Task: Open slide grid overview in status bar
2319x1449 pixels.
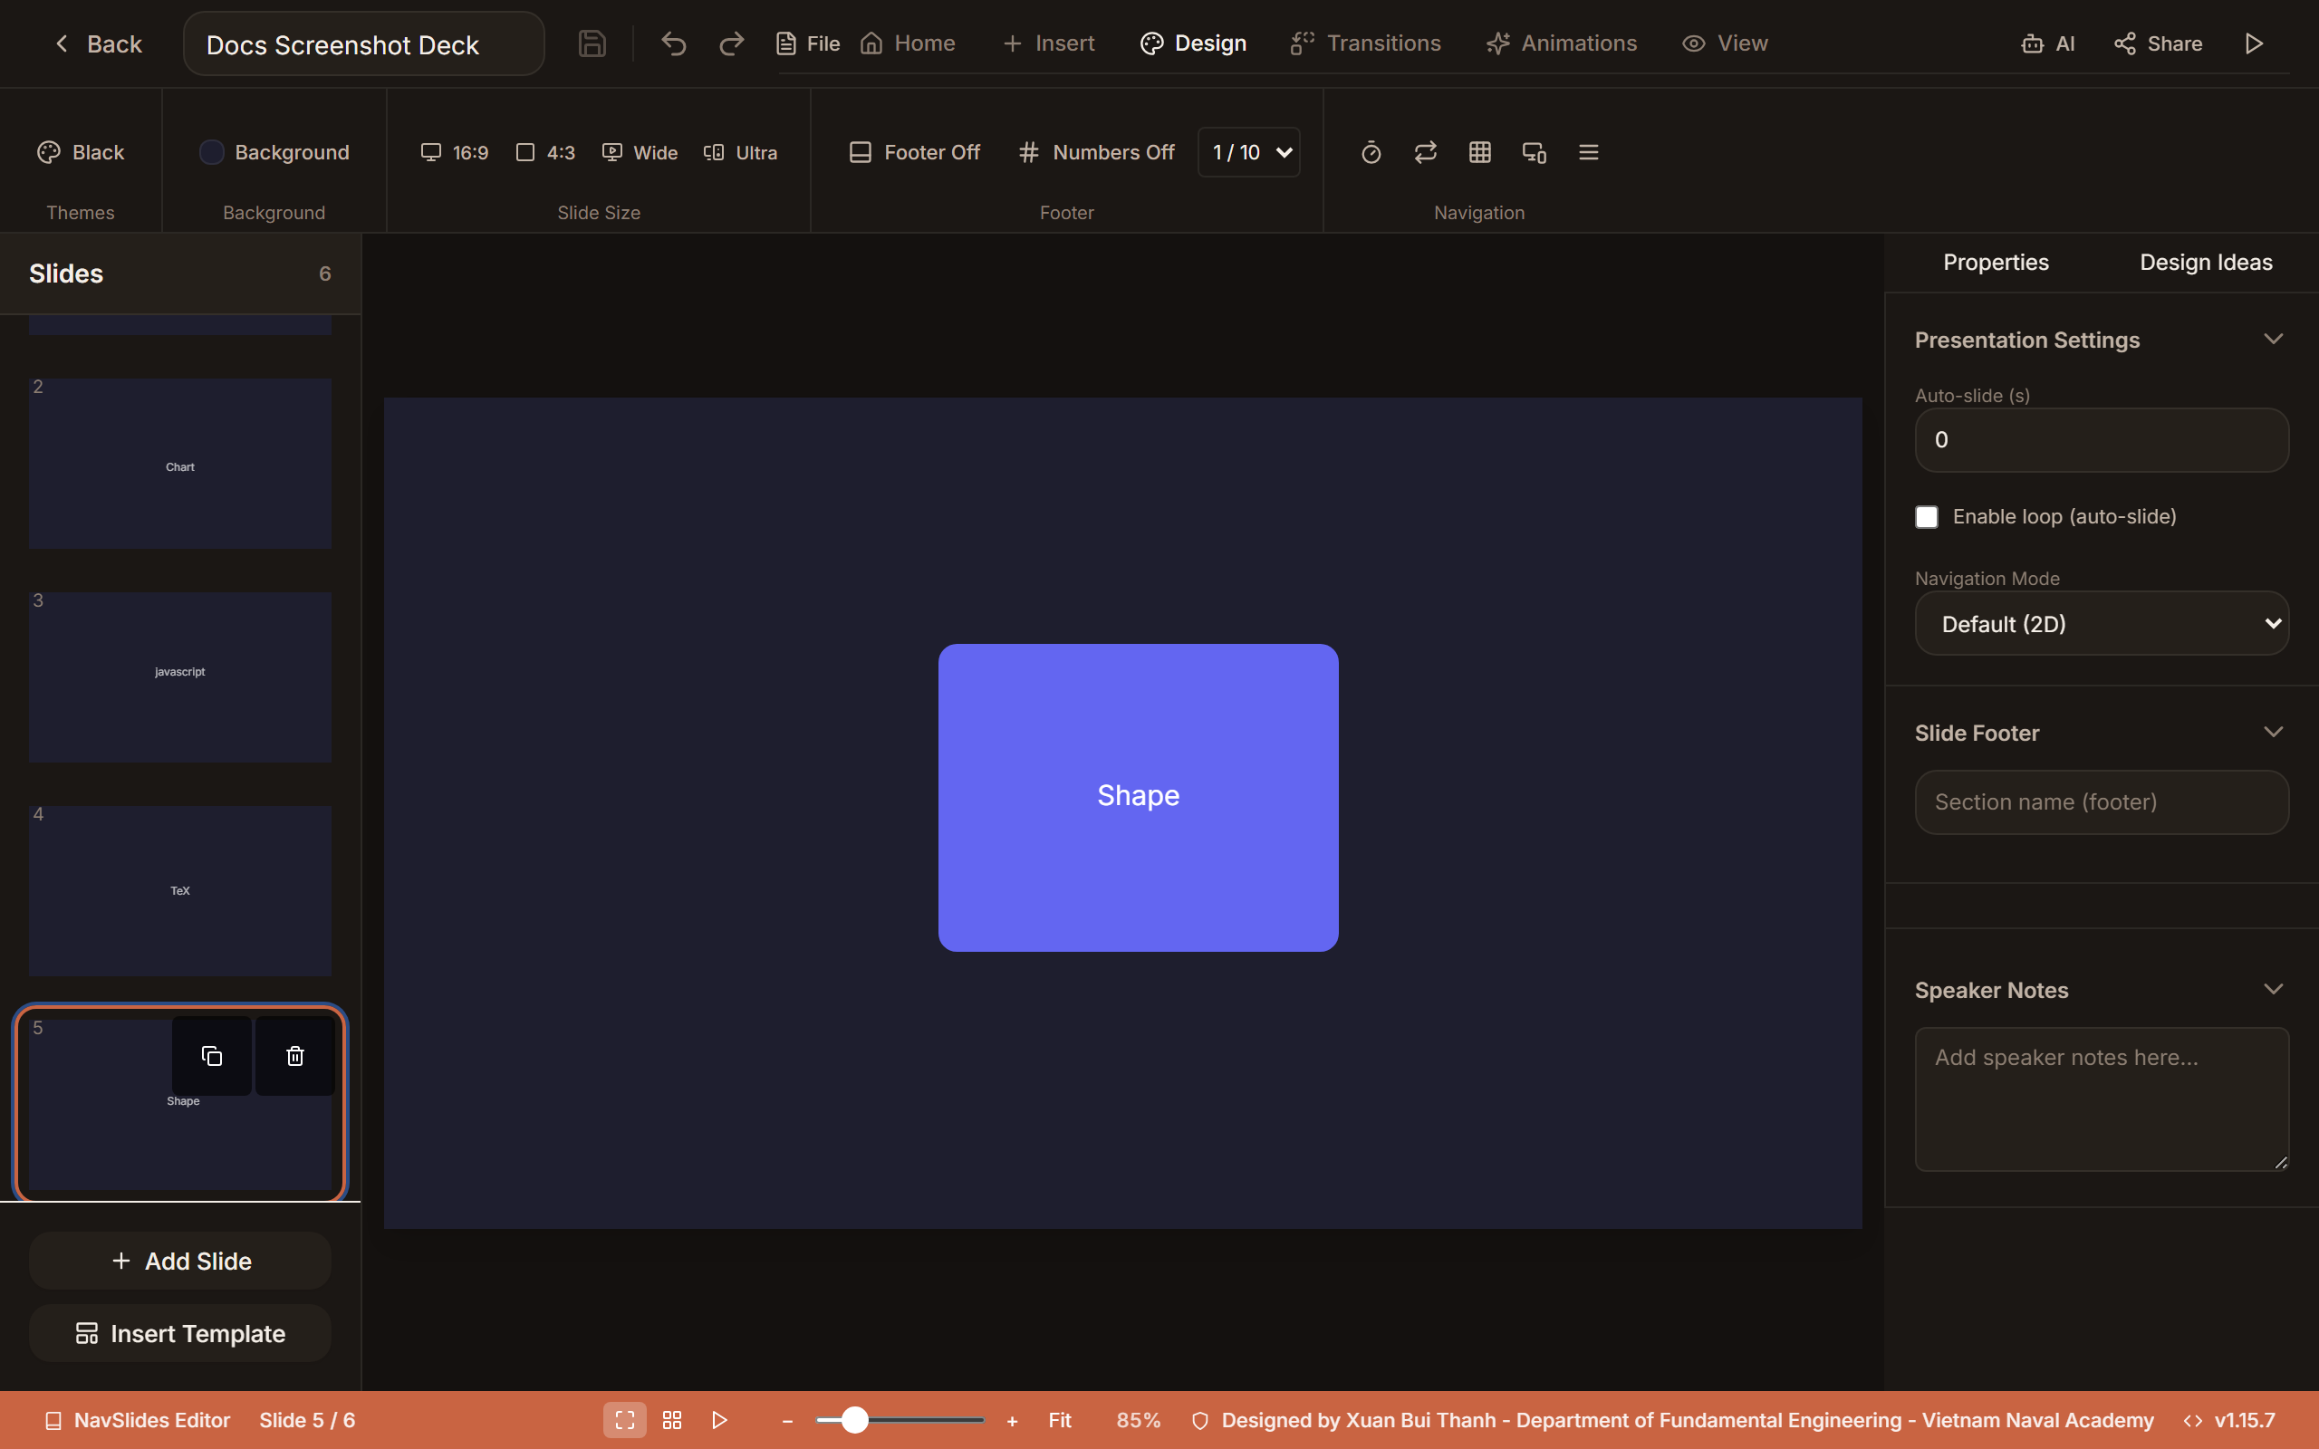Action: pyautogui.click(x=672, y=1420)
